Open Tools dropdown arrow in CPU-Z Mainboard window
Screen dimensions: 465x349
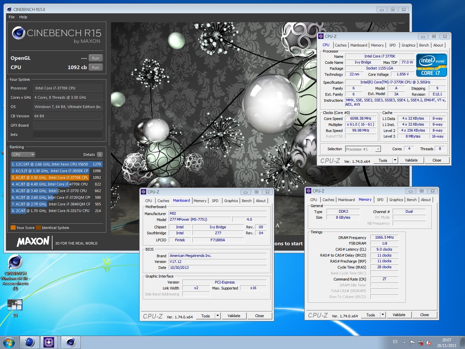tap(218, 316)
